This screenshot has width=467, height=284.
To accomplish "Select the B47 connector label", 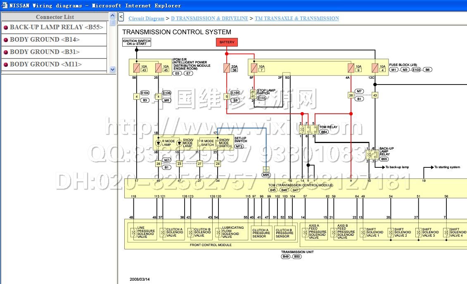I will pos(295,190).
